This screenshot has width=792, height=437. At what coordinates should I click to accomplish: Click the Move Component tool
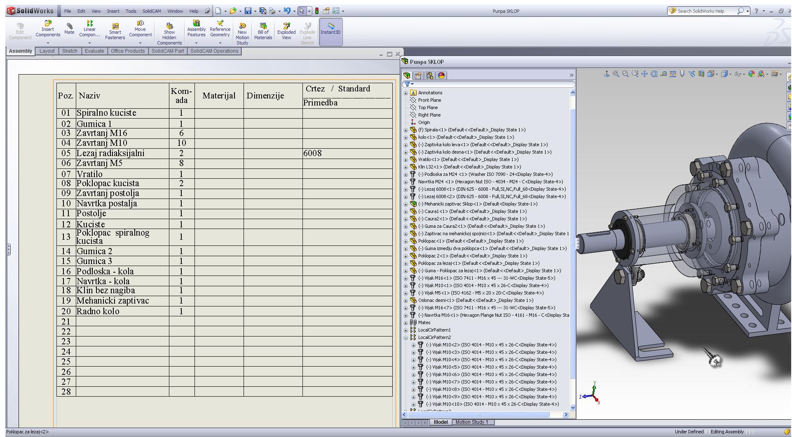click(x=140, y=29)
